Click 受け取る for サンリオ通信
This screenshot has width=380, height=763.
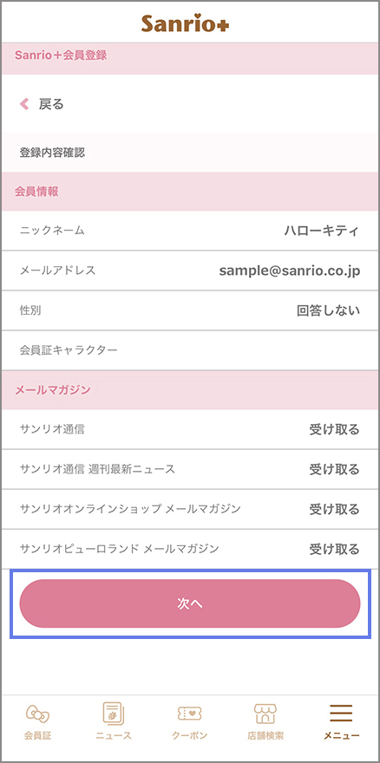tap(335, 429)
